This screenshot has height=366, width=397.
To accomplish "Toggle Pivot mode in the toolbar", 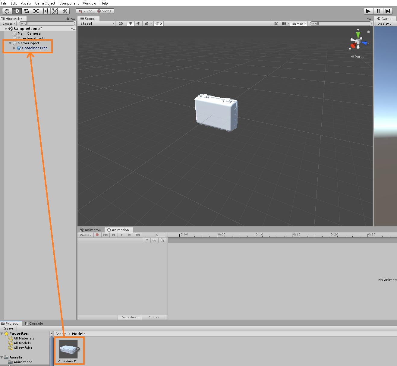I will [85, 11].
